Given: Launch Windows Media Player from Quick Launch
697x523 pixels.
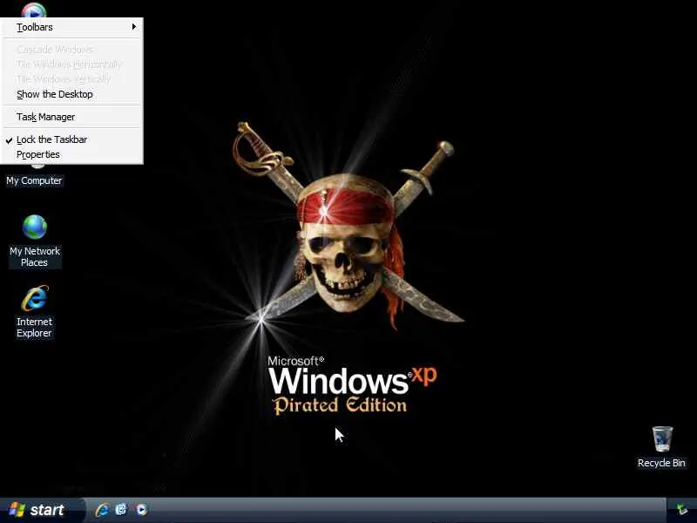Looking at the screenshot, I should pos(142,510).
